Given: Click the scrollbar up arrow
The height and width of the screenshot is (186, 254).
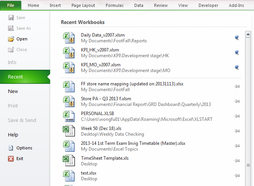Looking at the screenshot, I should coord(248,35).
